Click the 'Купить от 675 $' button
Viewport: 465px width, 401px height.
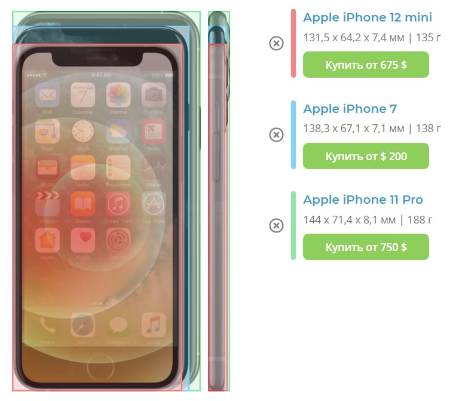click(366, 65)
